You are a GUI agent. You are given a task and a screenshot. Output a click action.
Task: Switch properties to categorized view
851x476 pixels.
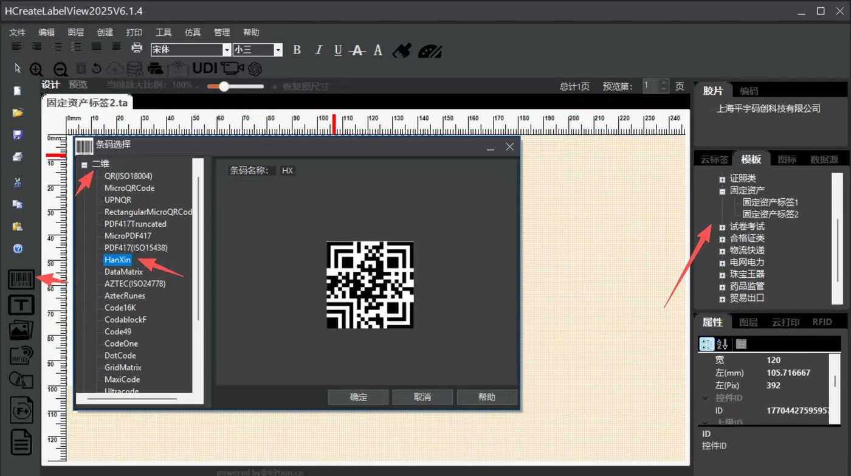707,344
